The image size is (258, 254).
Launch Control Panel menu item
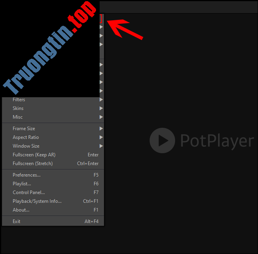(x=29, y=192)
